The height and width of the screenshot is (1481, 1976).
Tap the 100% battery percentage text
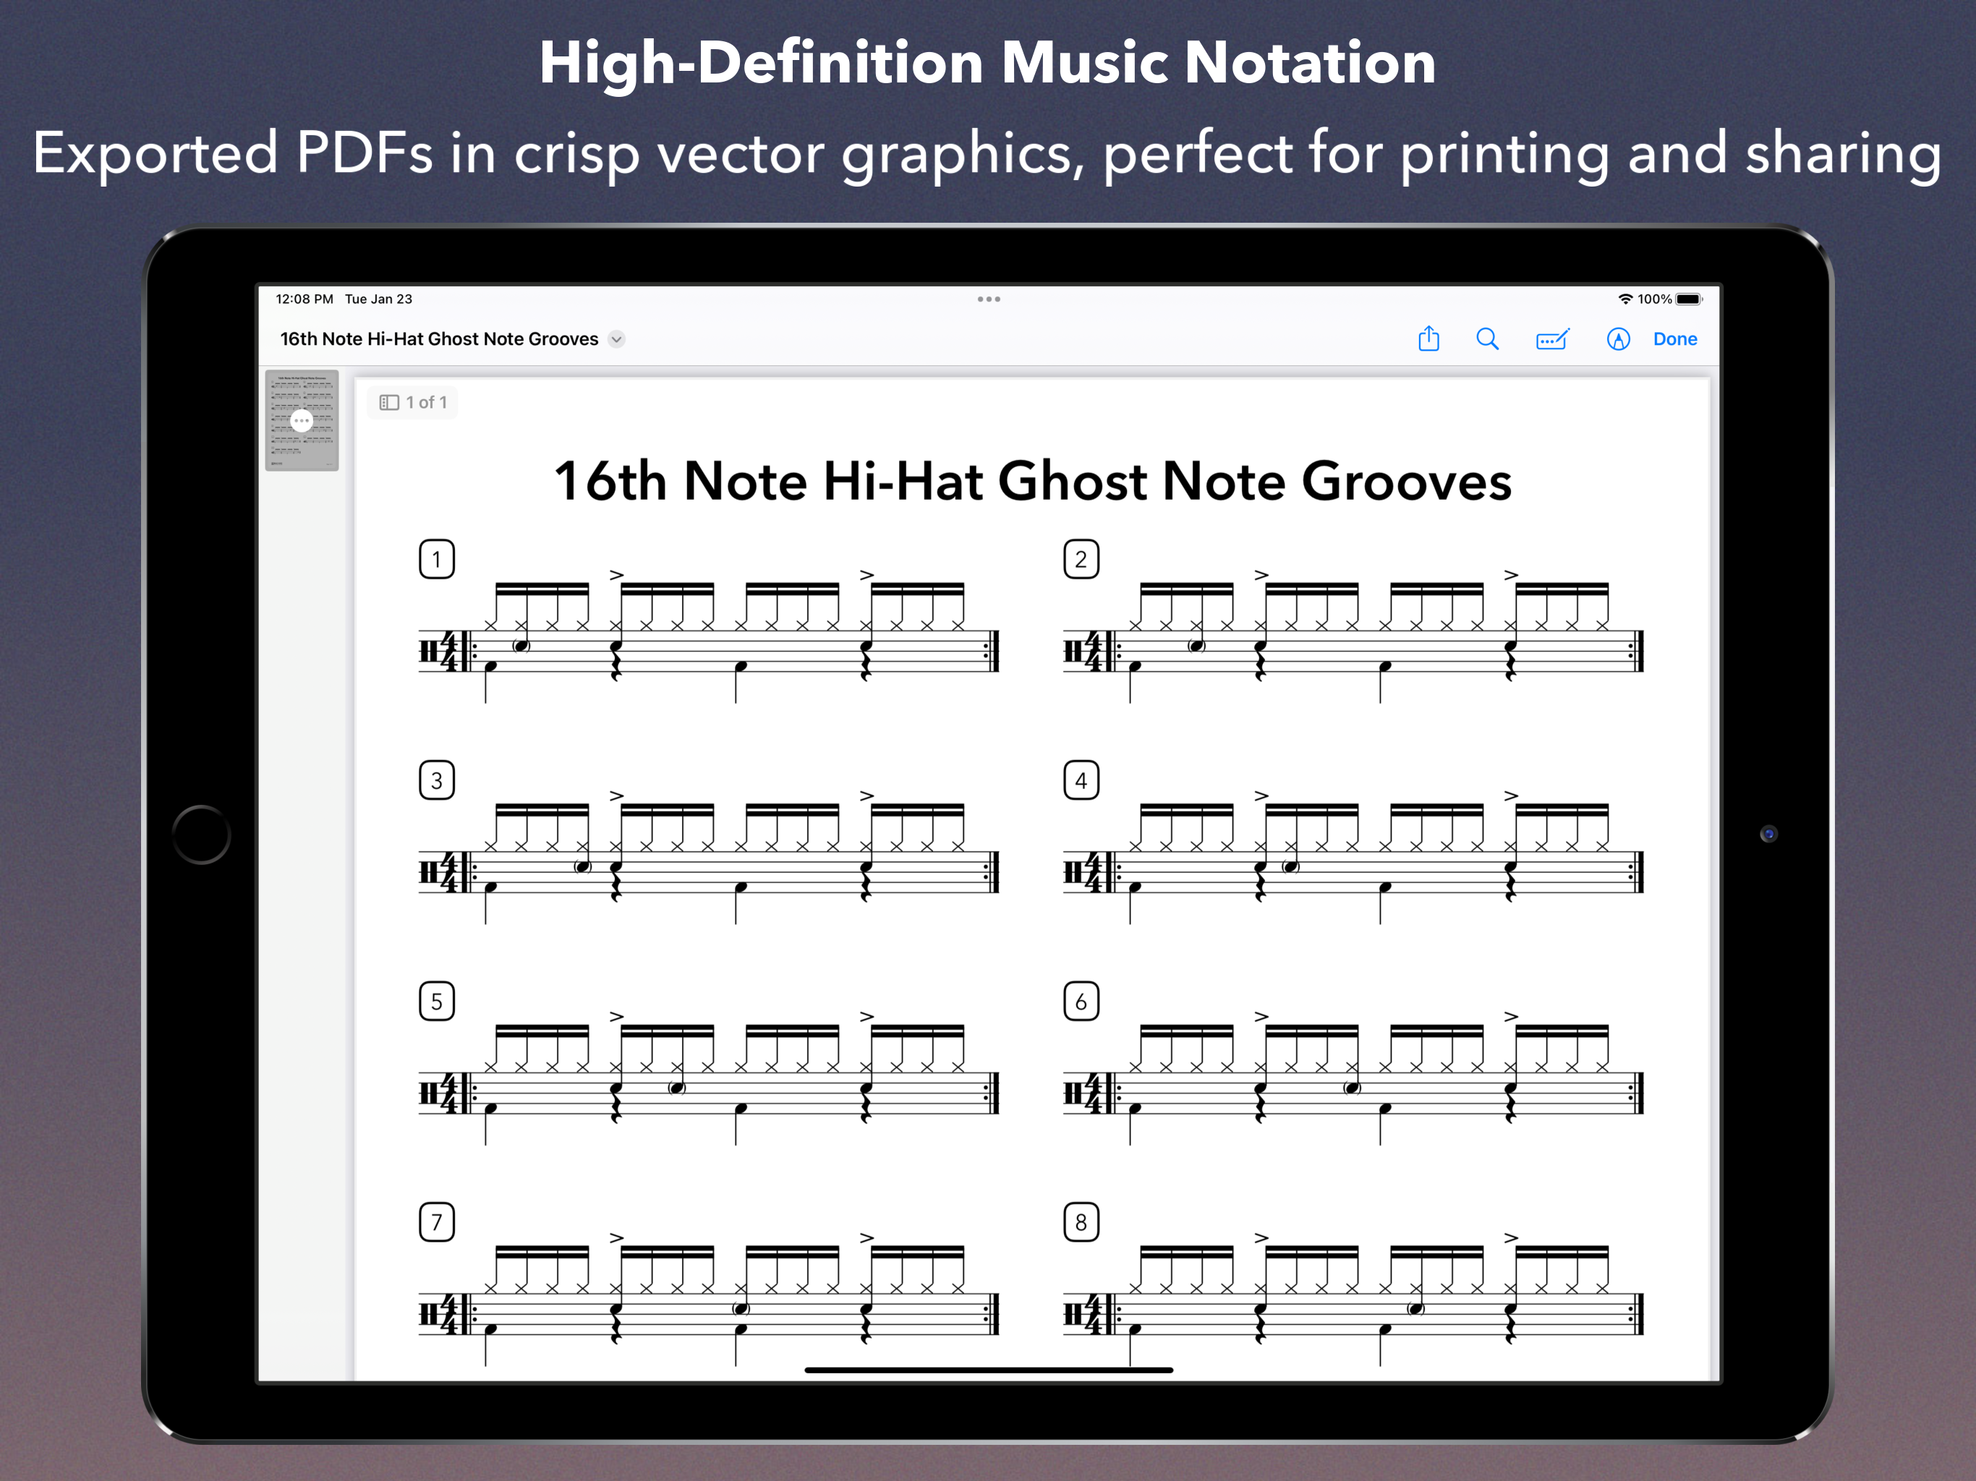[1653, 299]
